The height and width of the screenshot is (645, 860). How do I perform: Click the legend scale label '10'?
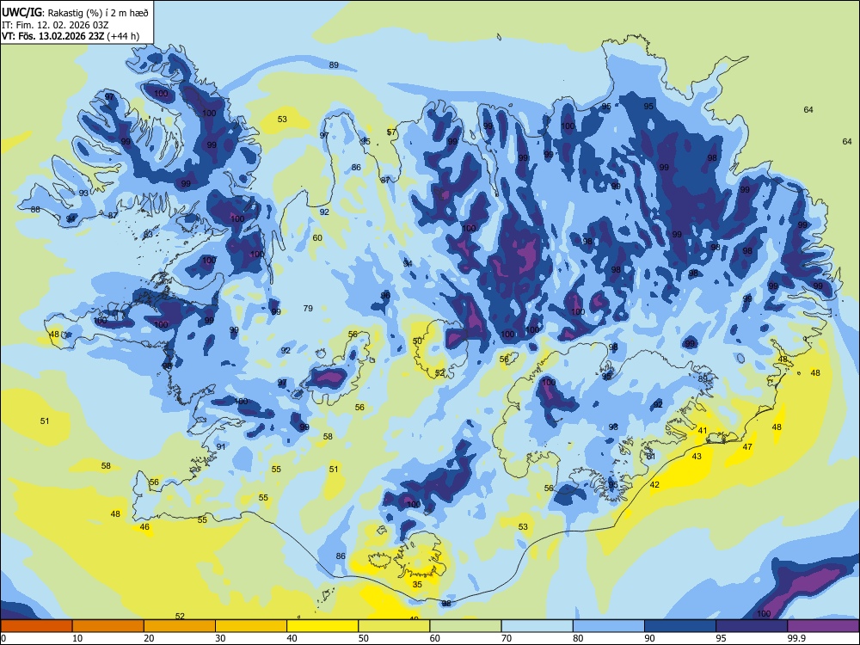pos(77,638)
